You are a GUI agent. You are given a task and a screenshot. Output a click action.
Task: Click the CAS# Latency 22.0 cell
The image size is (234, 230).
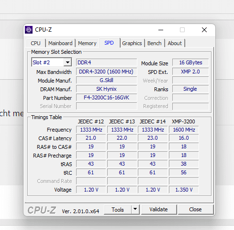(122, 138)
